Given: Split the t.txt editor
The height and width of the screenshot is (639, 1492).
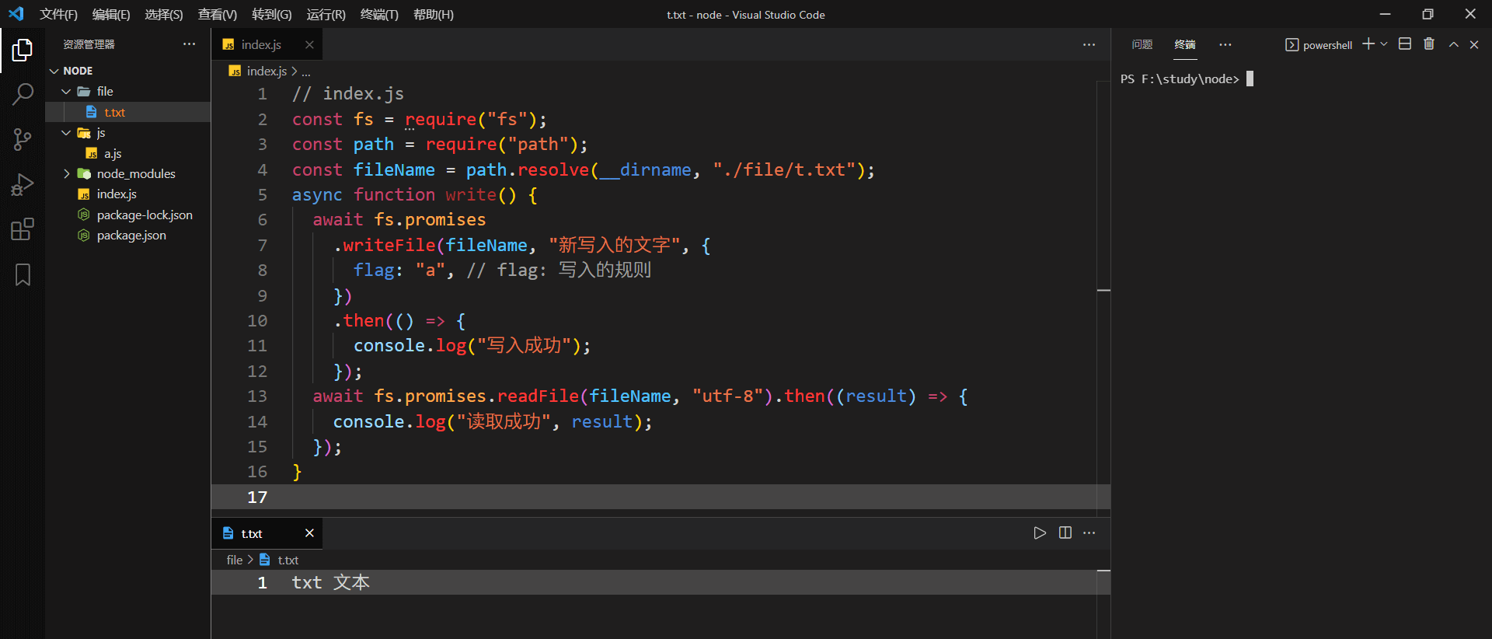Looking at the screenshot, I should coord(1065,532).
